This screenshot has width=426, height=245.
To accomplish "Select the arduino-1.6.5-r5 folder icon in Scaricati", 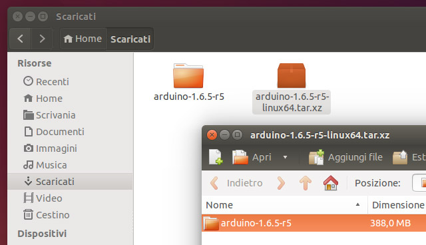I will [x=188, y=76].
